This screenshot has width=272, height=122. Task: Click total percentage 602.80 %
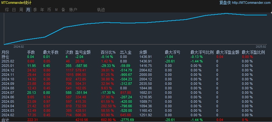pyautogui.click(x=108, y=120)
